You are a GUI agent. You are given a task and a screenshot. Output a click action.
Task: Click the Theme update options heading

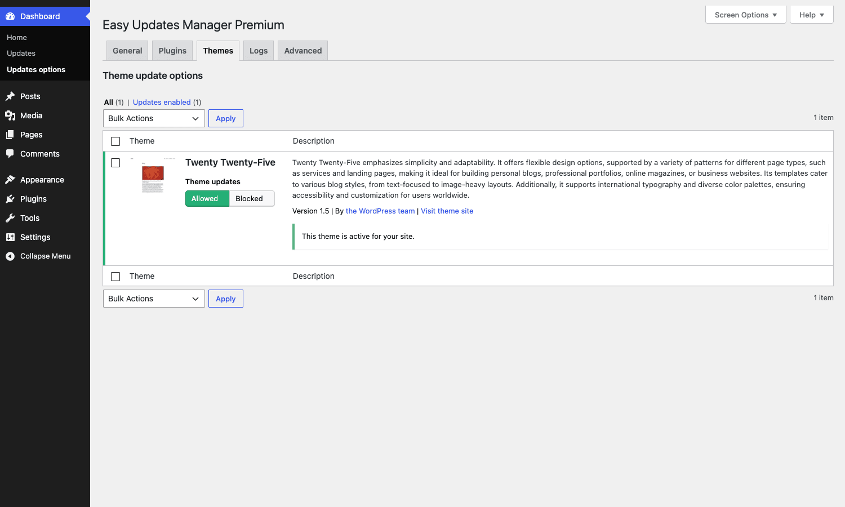pos(153,75)
